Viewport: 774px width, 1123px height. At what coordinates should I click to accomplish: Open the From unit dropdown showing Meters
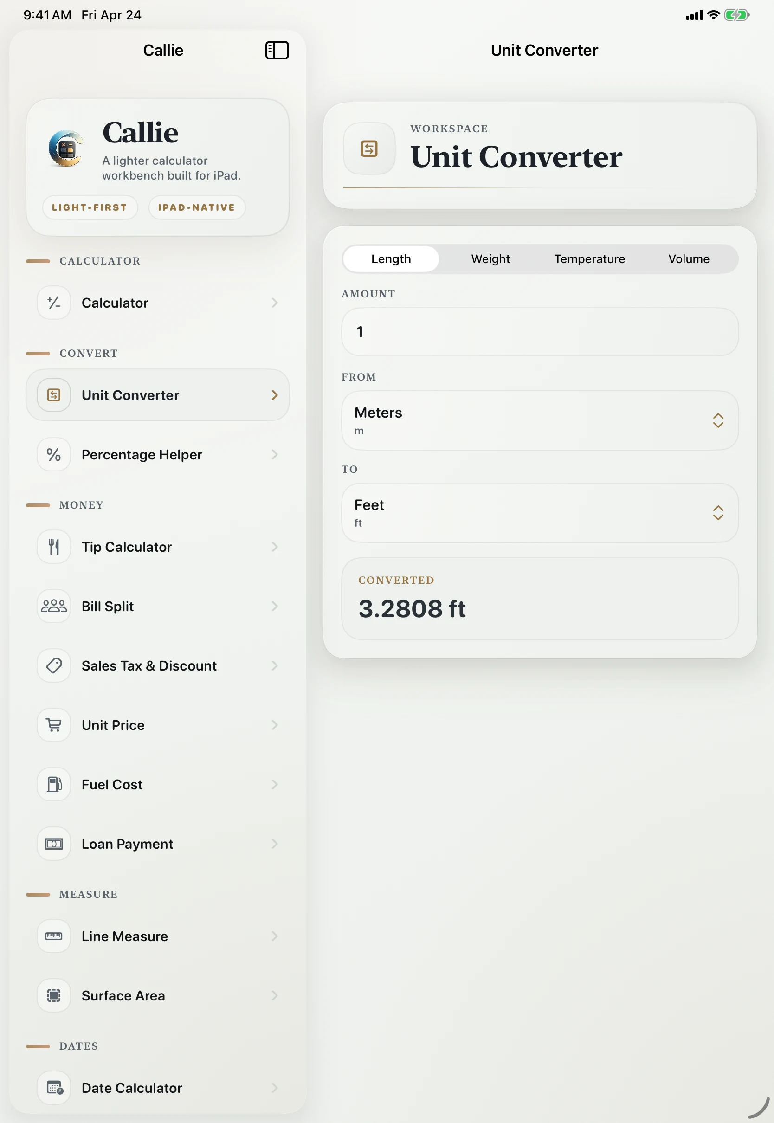click(540, 420)
